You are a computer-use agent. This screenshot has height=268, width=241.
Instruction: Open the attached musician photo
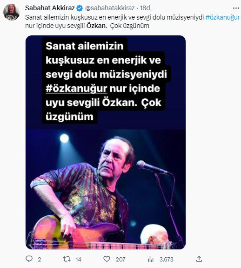106,189
